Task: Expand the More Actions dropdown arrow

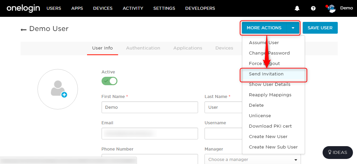Action: 293,28
